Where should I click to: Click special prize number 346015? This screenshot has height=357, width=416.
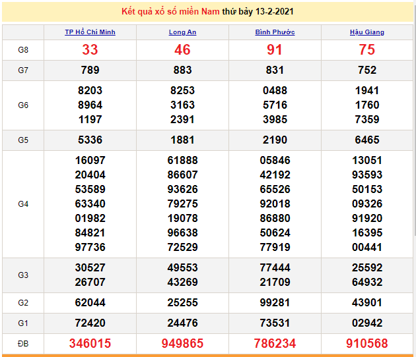pos(90,344)
